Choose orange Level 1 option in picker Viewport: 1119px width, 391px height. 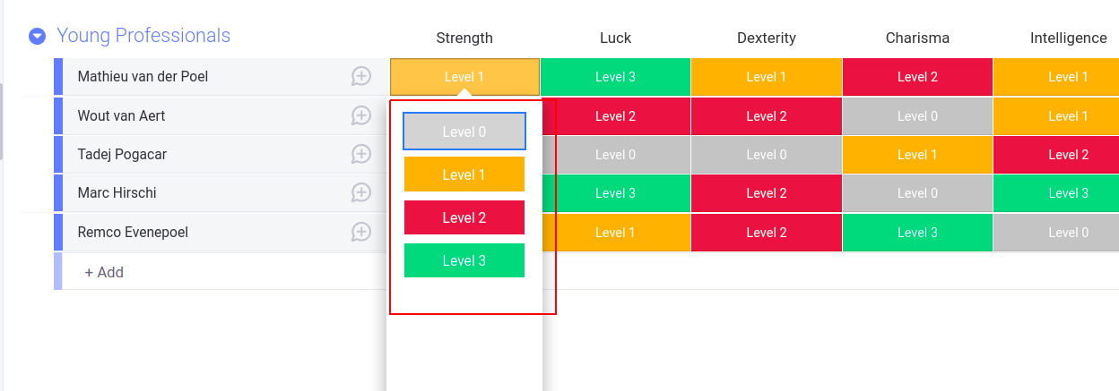[x=464, y=174]
